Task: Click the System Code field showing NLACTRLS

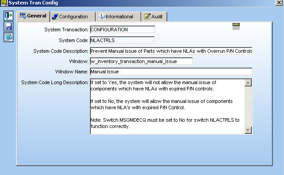Action: (122, 40)
